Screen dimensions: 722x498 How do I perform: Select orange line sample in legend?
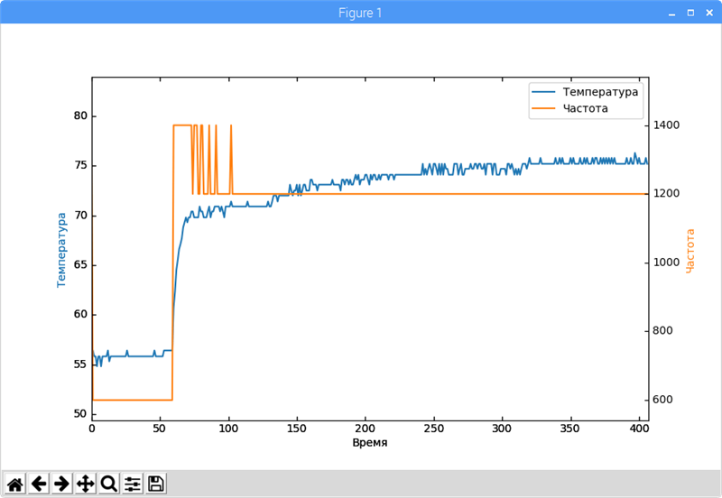tap(543, 108)
